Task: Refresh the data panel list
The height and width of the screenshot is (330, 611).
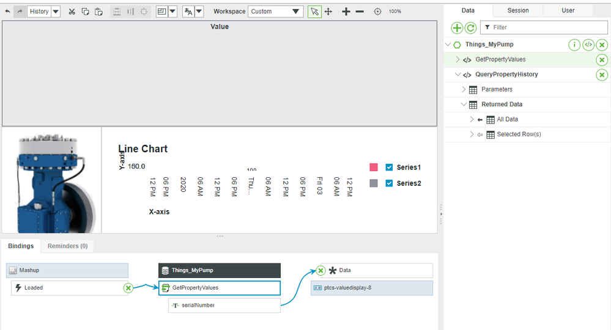Action: click(x=470, y=28)
